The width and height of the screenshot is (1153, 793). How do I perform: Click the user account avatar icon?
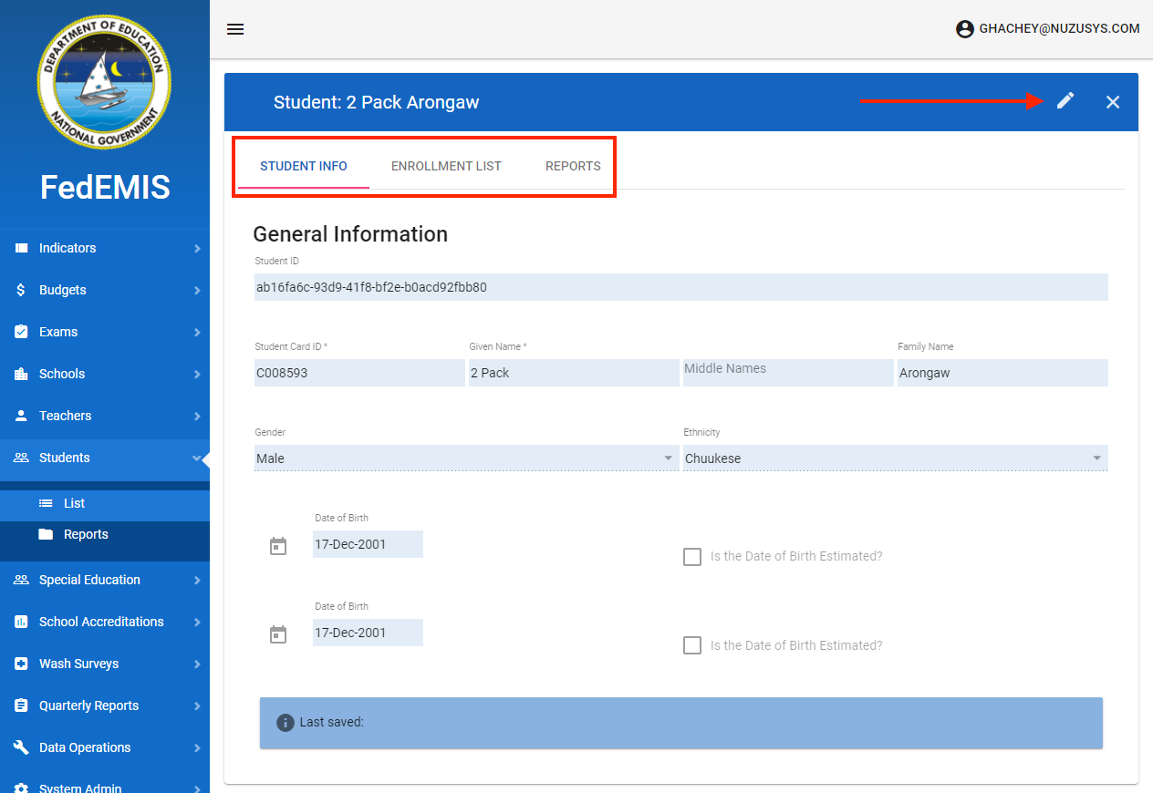(965, 29)
